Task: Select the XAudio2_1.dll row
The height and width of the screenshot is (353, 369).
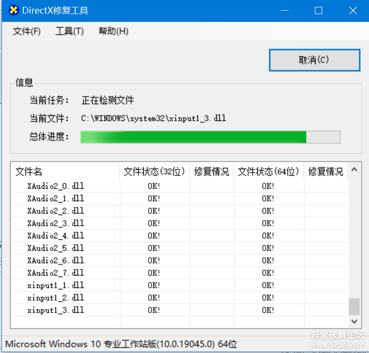Action: [x=179, y=198]
